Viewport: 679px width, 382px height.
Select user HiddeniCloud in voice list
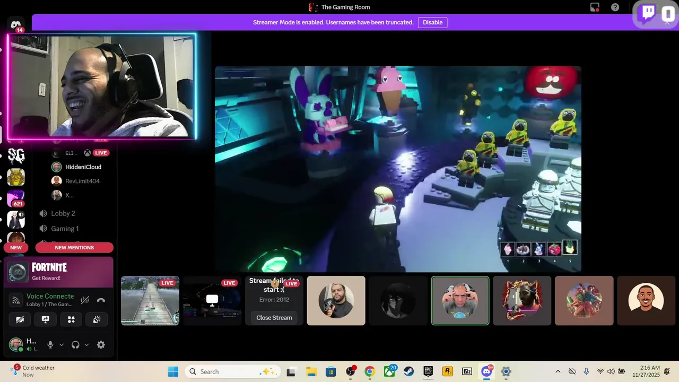83,167
